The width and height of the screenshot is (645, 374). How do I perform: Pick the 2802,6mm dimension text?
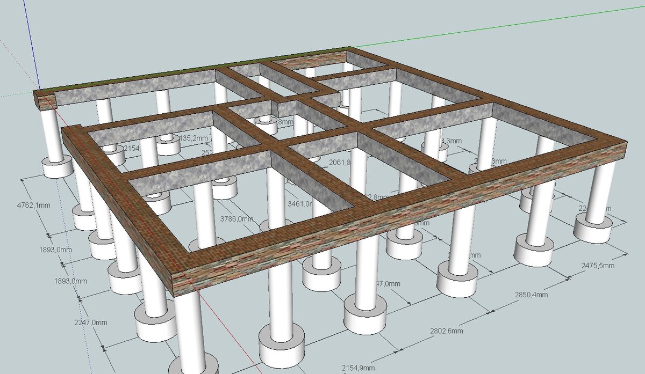coord(447,331)
